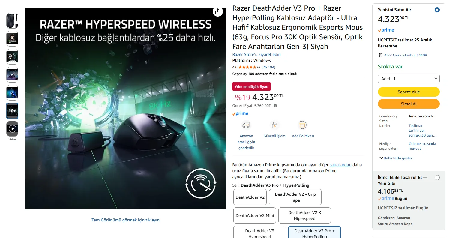The image size is (461, 238).
Task: Select the İkinci El Yeni Gibi radio button
Action: point(437,177)
